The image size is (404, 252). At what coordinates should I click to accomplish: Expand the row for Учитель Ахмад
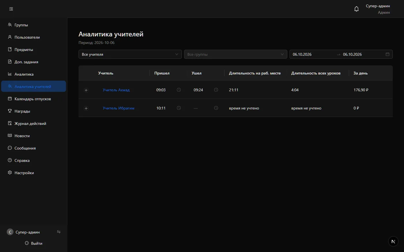click(x=86, y=90)
